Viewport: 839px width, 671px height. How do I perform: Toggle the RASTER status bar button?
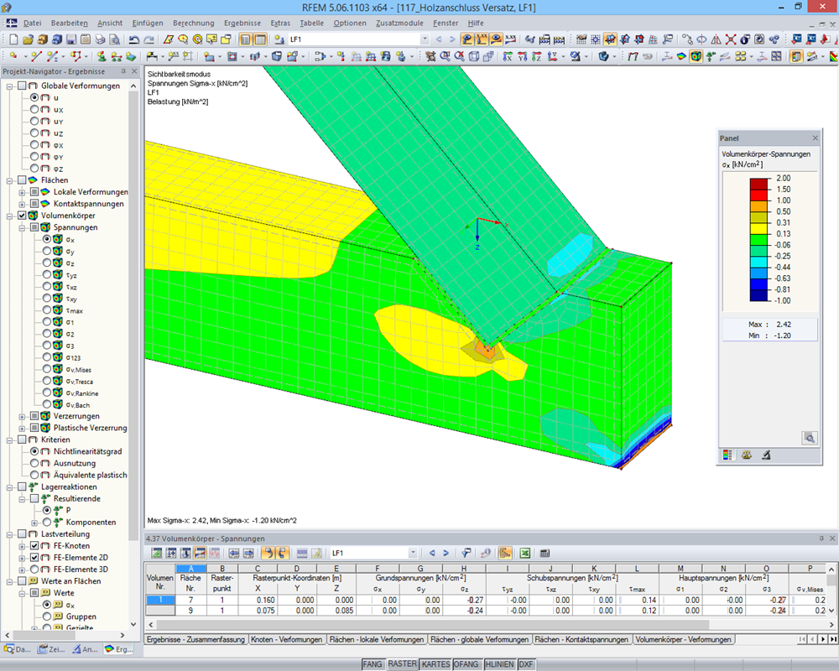point(402,664)
